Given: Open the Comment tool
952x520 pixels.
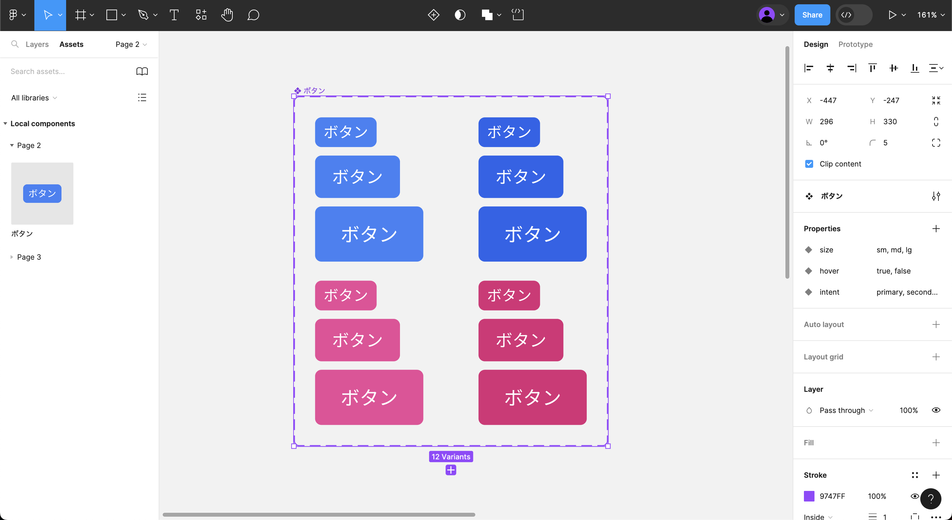Looking at the screenshot, I should pyautogui.click(x=253, y=15).
